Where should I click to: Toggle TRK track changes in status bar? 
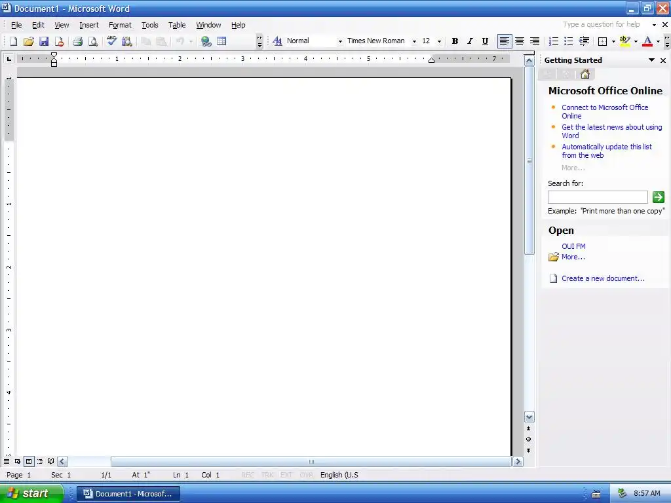coord(267,475)
